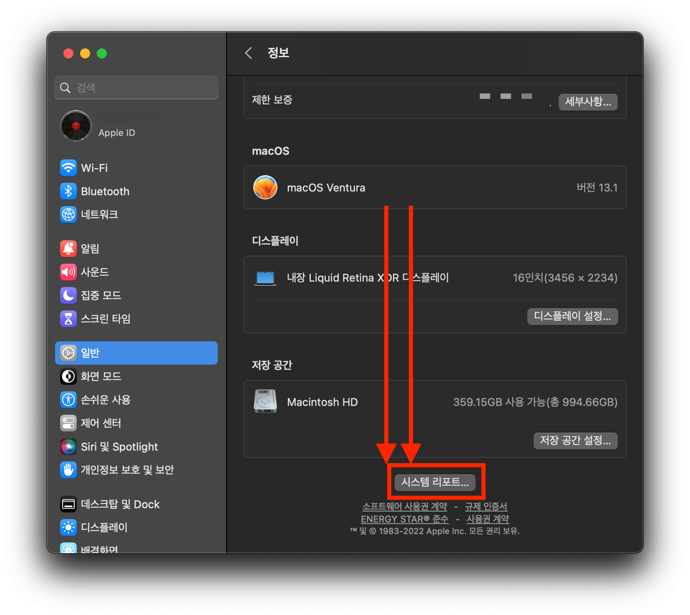Open Bluetooth settings pane
Image resolution: width=690 pixels, height=615 pixels.
click(136, 192)
